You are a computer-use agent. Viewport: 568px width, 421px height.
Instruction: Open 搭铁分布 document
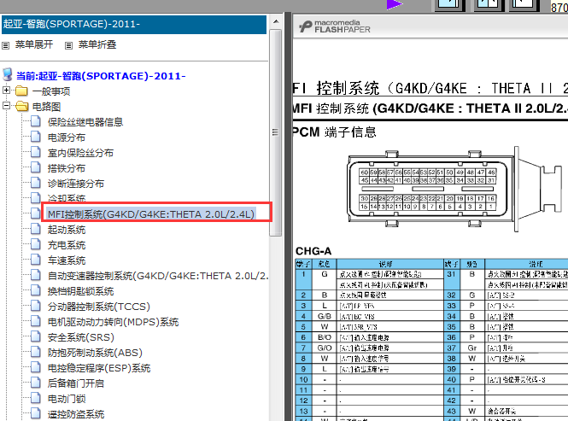point(67,168)
